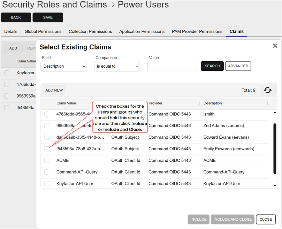Switch to the Global Permissions tab

[43, 31]
